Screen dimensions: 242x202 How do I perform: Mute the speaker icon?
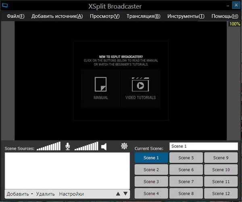coord(104,146)
